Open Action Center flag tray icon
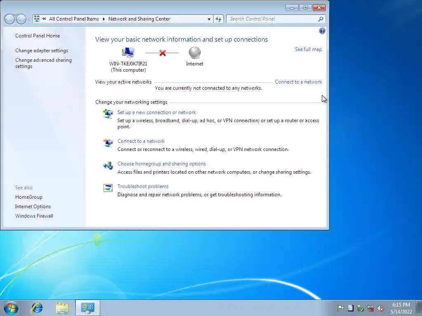 pyautogui.click(x=340, y=308)
